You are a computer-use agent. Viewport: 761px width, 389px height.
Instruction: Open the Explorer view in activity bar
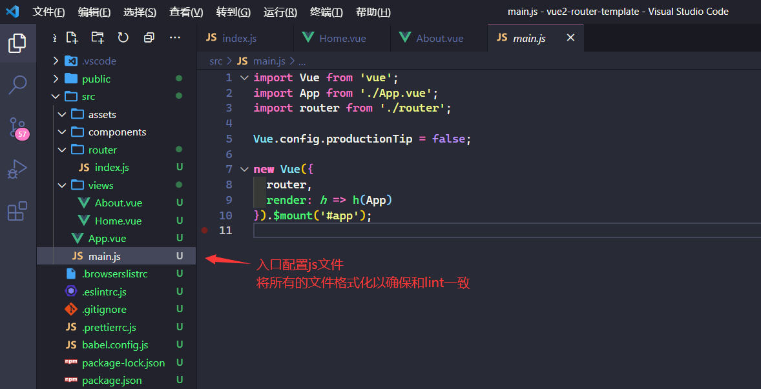point(17,44)
